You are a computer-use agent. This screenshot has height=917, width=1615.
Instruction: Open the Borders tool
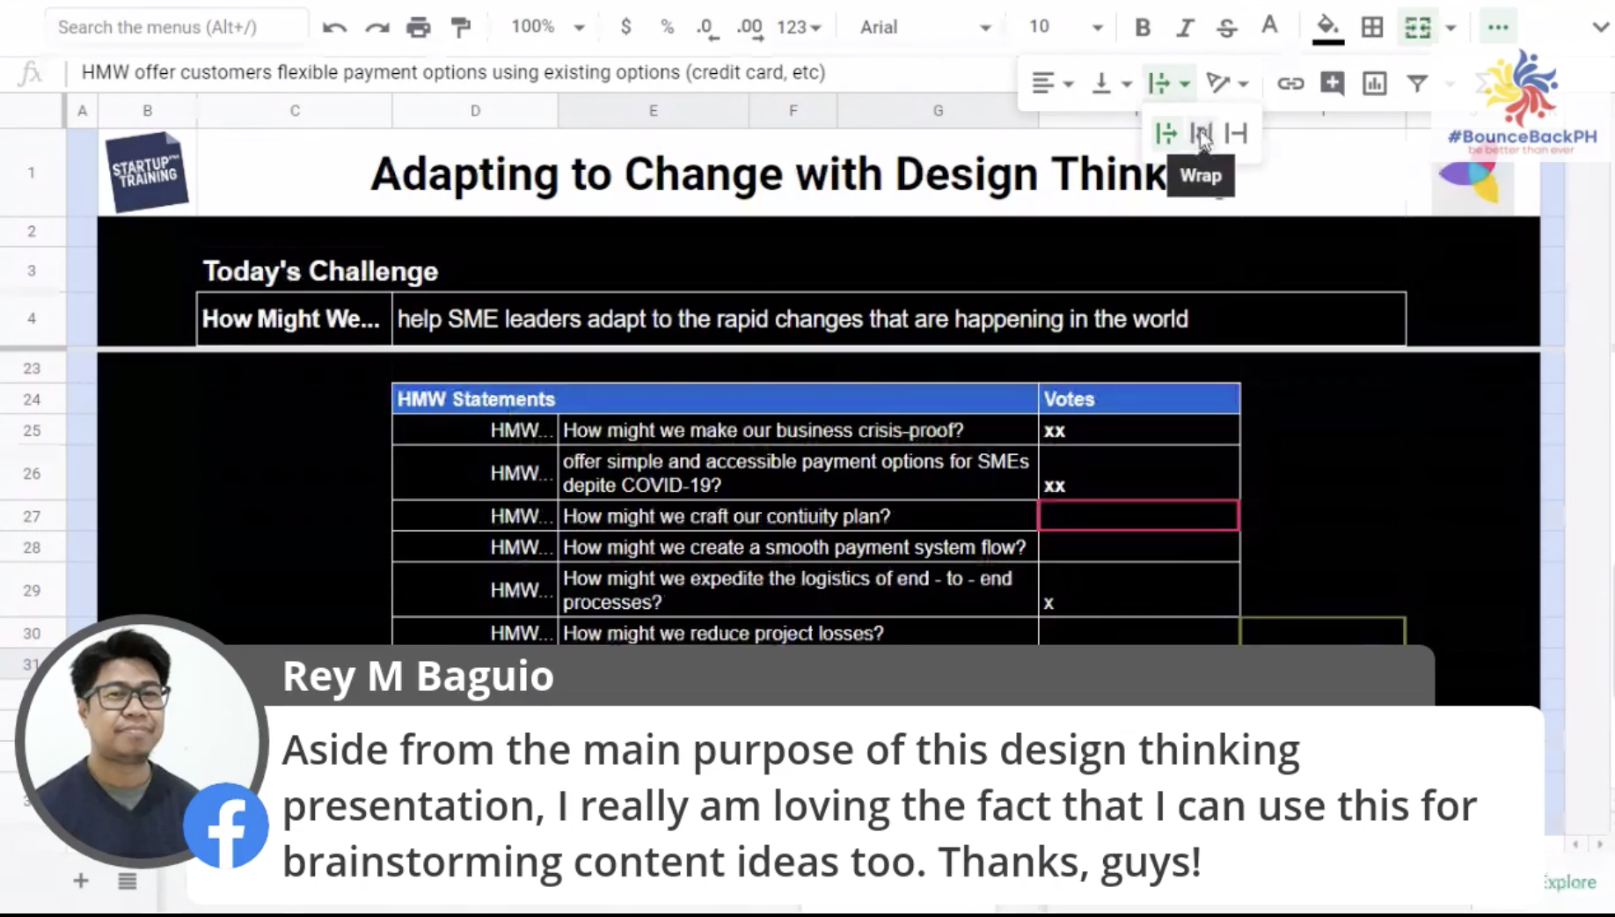pos(1372,27)
